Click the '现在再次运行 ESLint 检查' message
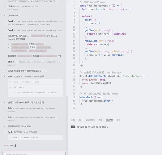This screenshot has height=155, width=162. [20, 126]
